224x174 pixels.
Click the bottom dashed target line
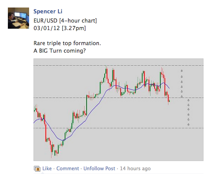[x=103, y=128]
